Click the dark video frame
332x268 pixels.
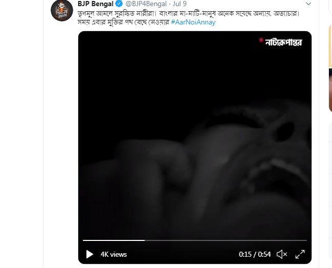pos(195,135)
